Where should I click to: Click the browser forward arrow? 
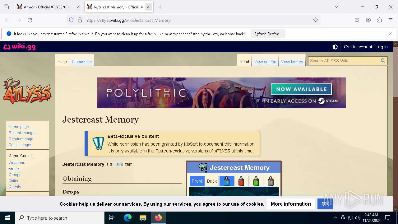19,20
